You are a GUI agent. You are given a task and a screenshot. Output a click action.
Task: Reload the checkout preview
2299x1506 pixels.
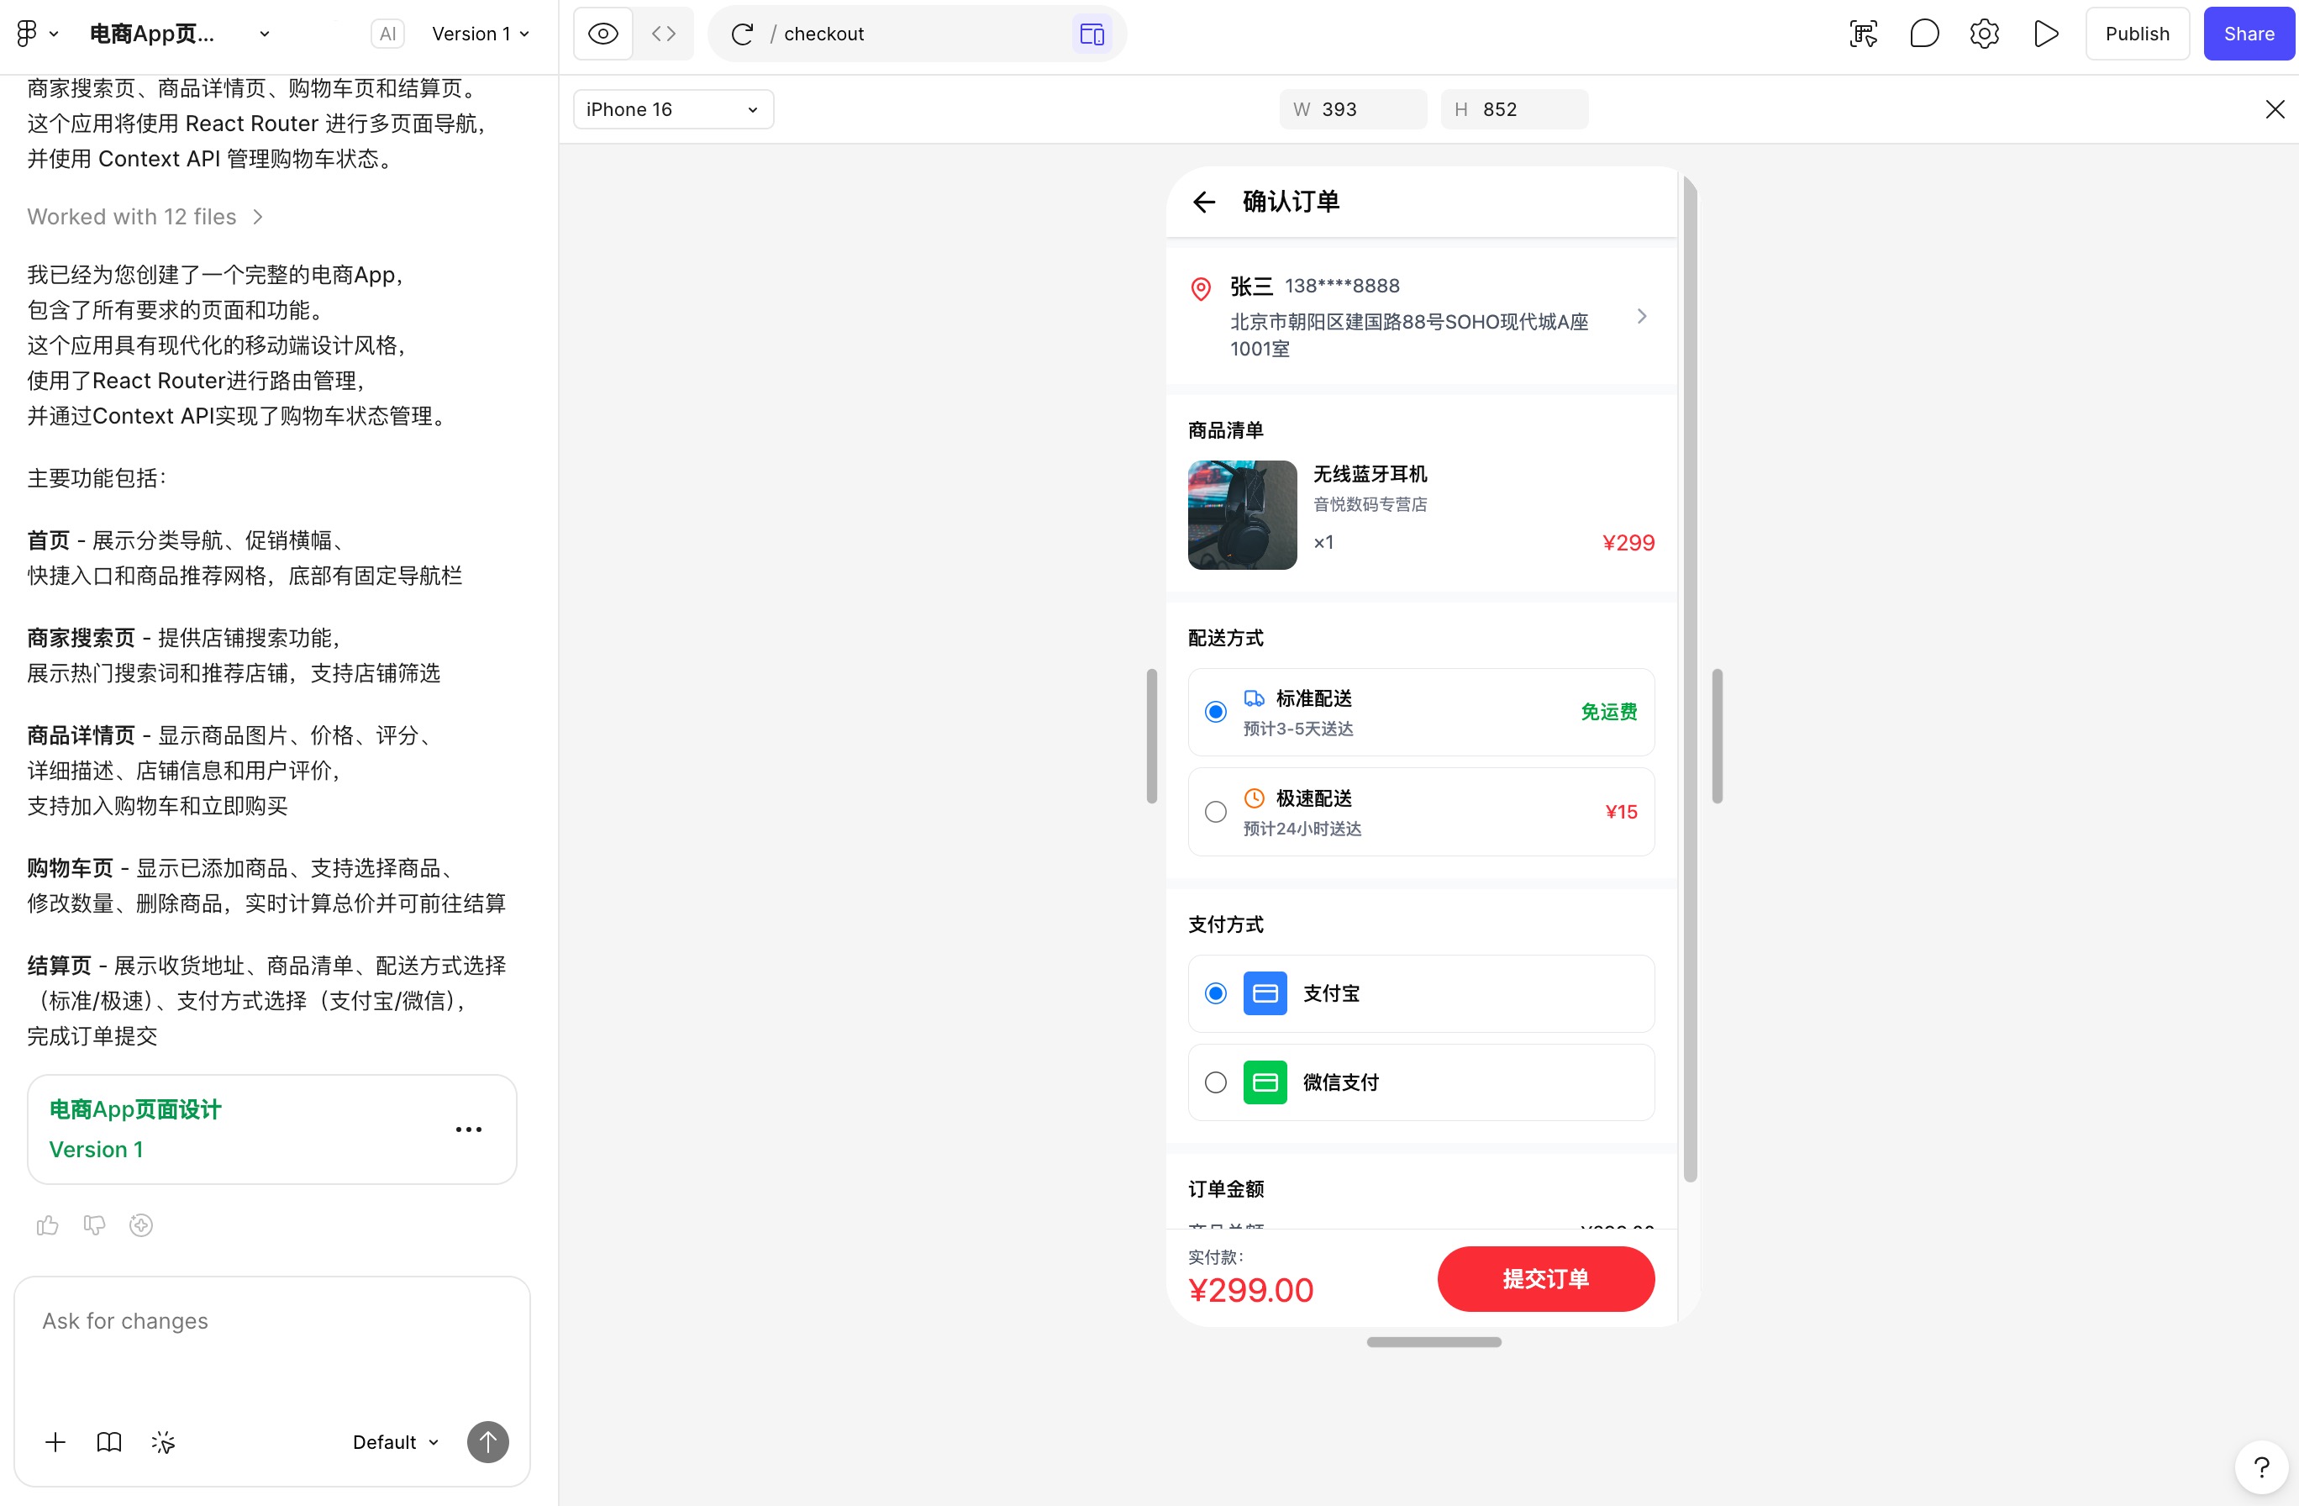[x=742, y=34]
